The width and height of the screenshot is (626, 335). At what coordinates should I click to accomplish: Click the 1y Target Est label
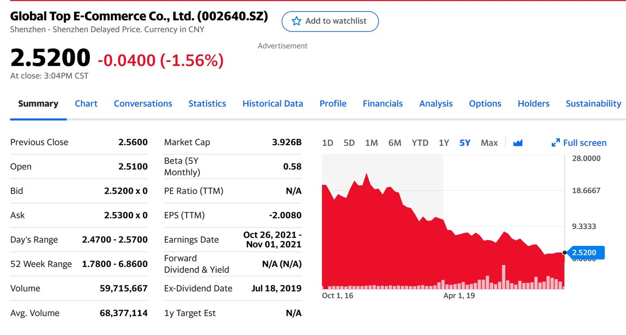(x=190, y=313)
